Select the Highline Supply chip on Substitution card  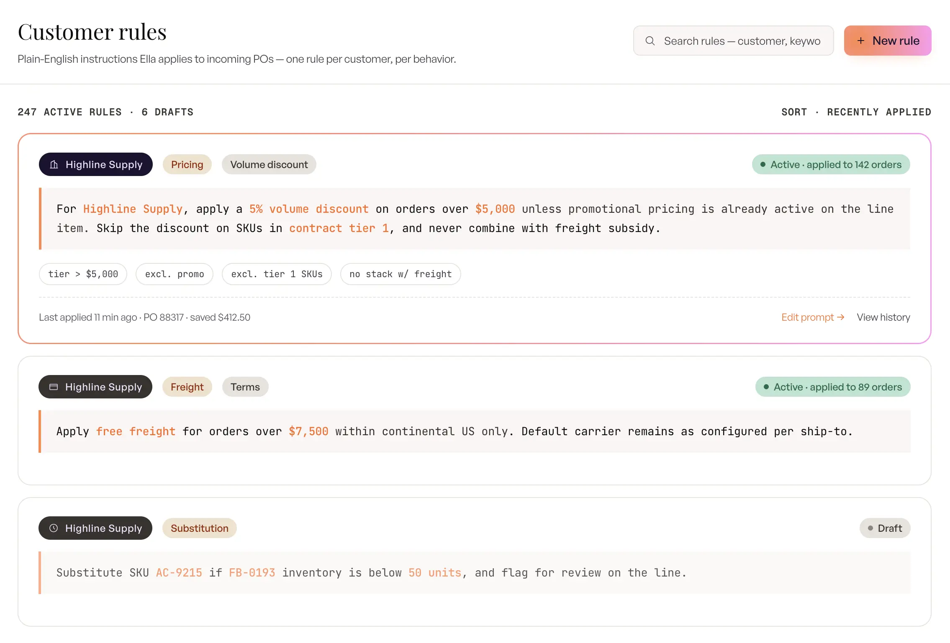(x=95, y=528)
